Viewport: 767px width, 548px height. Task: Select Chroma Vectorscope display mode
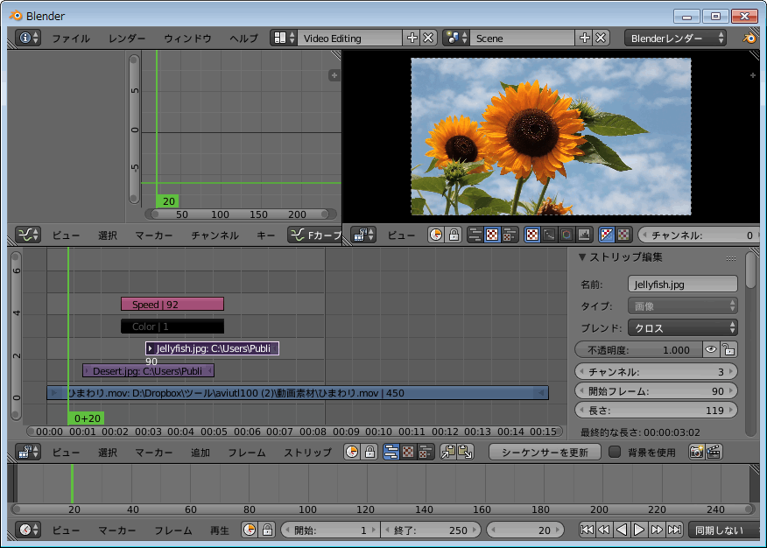point(566,235)
